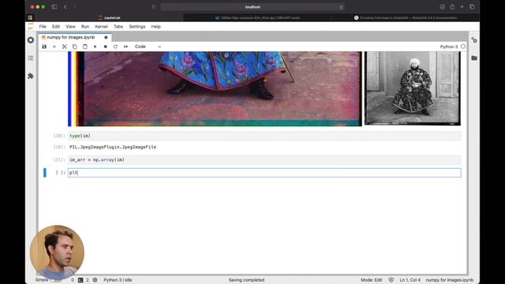
Task: Click the Ln 1, Col 4 cursor position
Action: [410, 280]
